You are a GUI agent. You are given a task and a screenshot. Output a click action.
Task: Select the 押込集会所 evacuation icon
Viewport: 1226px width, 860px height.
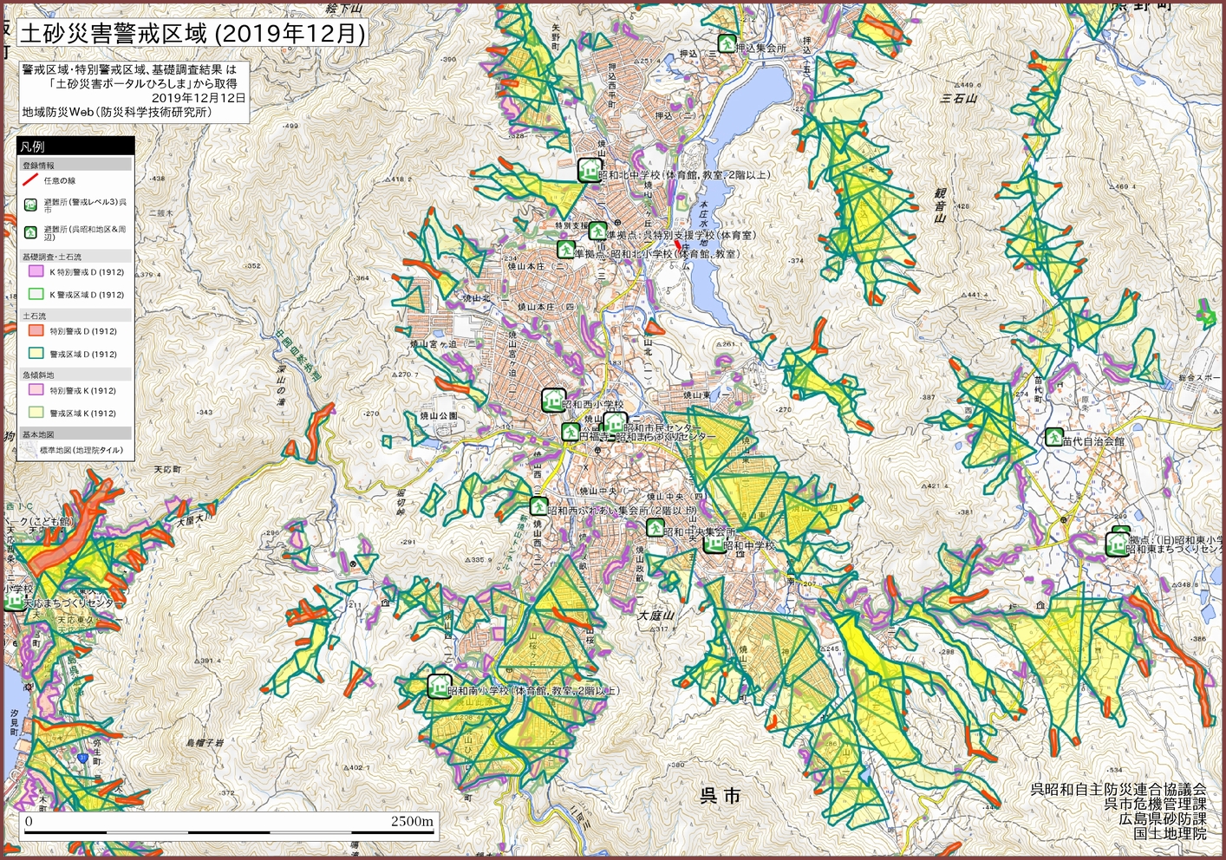(x=726, y=43)
